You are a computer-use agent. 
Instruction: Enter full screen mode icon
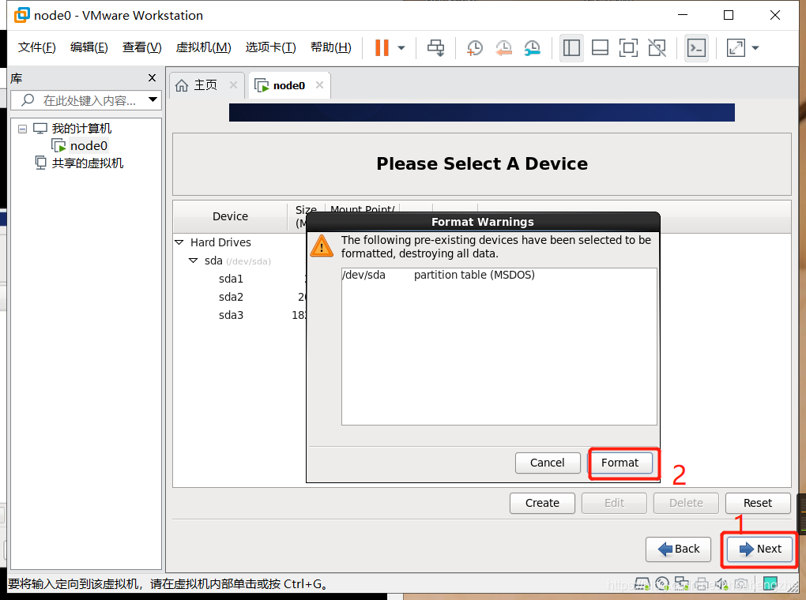click(629, 48)
